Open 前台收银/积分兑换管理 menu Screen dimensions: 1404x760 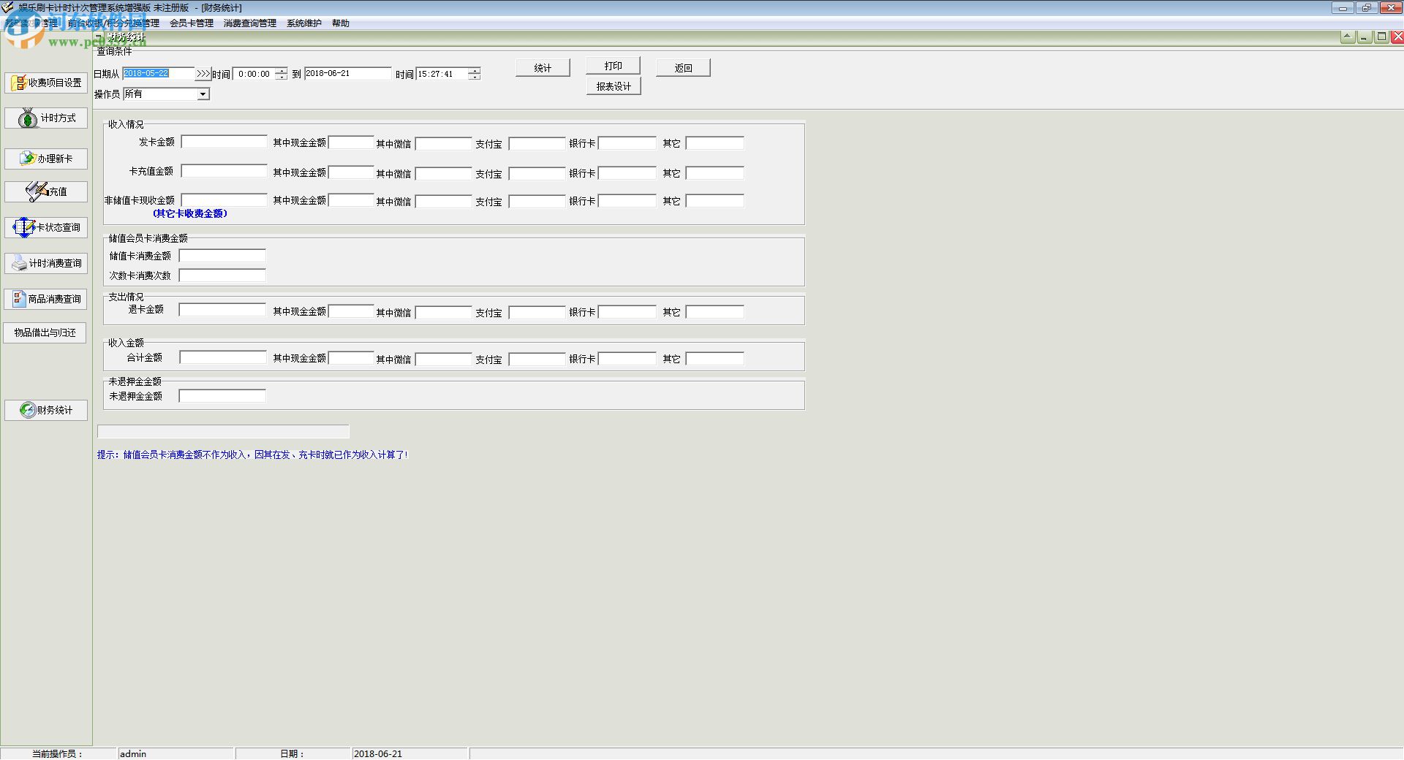tap(113, 23)
